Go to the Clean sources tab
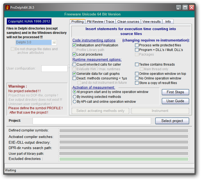 click(128, 22)
